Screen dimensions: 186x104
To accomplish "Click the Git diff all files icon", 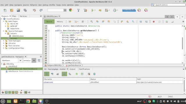I will (82, 74).
